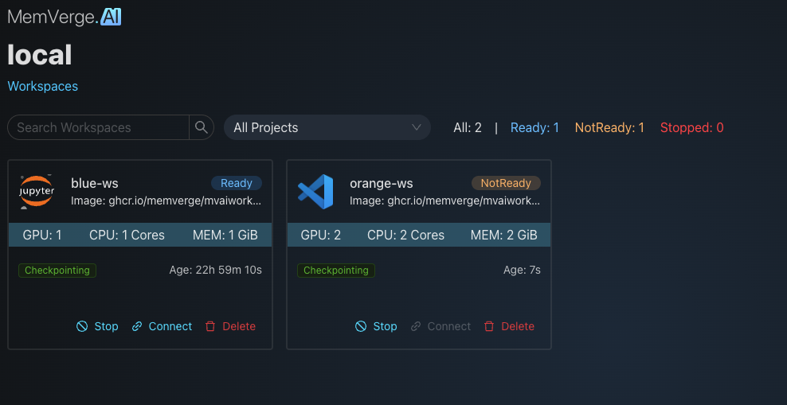Click the search magnifier icon
787x405 pixels.
coord(201,127)
